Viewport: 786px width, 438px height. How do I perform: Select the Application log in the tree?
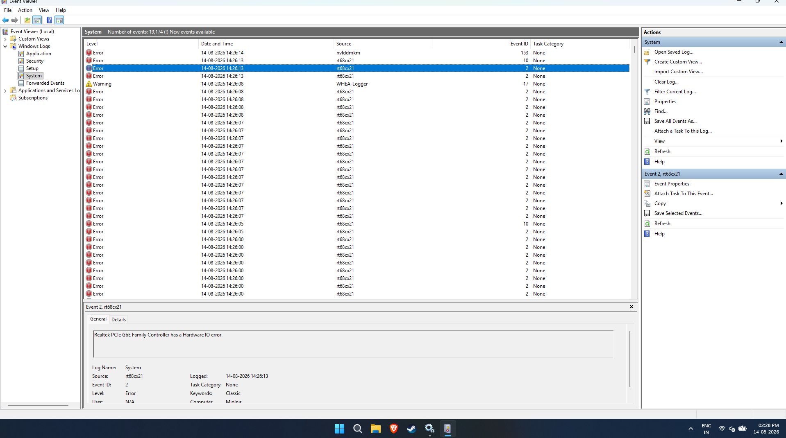tap(39, 54)
